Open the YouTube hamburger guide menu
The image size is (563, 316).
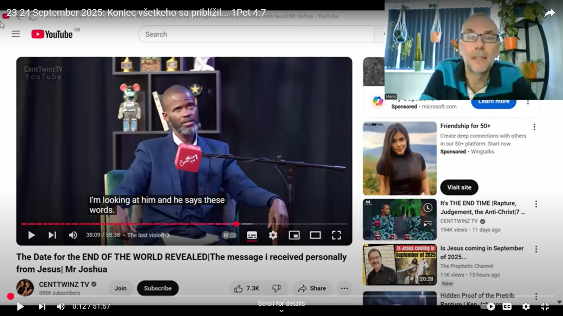pyautogui.click(x=15, y=34)
